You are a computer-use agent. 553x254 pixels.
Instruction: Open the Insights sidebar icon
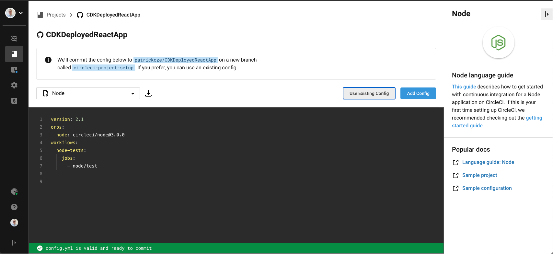[14, 70]
